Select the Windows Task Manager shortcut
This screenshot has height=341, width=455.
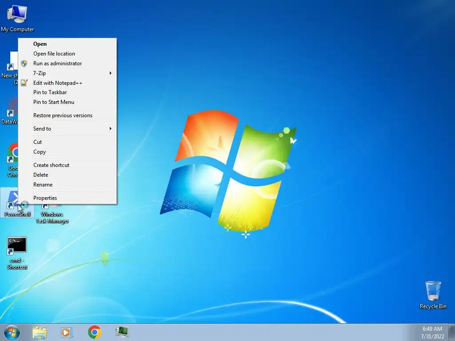click(52, 214)
